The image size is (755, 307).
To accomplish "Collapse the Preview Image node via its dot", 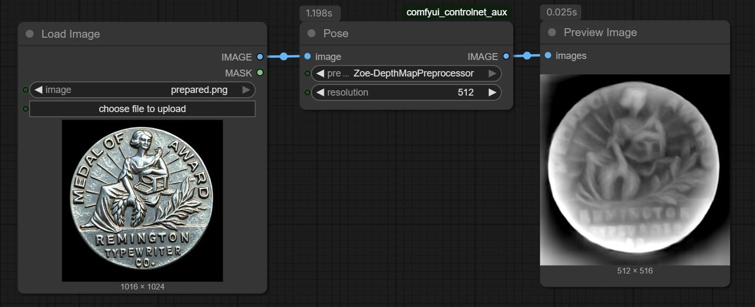I will coord(552,32).
